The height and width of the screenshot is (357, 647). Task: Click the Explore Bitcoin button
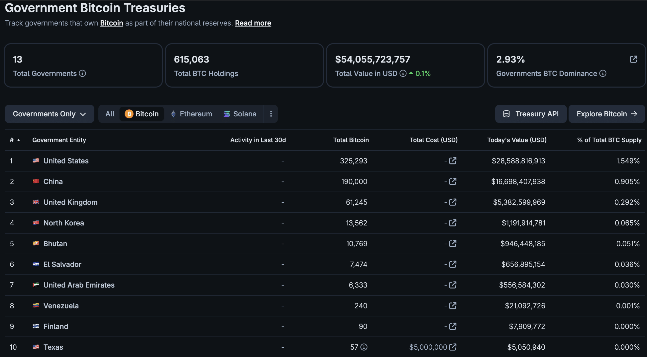[607, 114]
